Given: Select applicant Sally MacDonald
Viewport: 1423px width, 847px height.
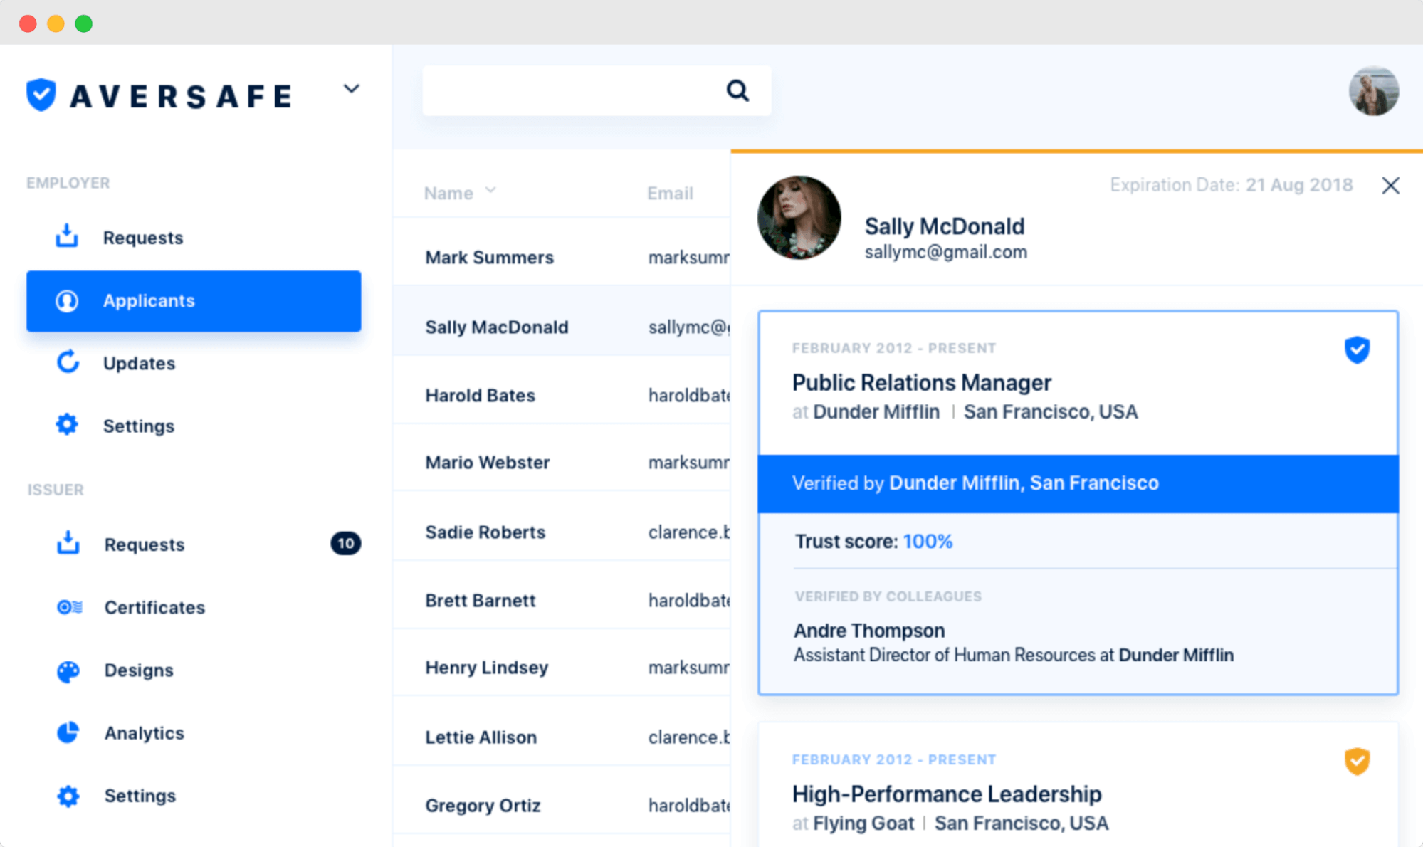Looking at the screenshot, I should [497, 327].
